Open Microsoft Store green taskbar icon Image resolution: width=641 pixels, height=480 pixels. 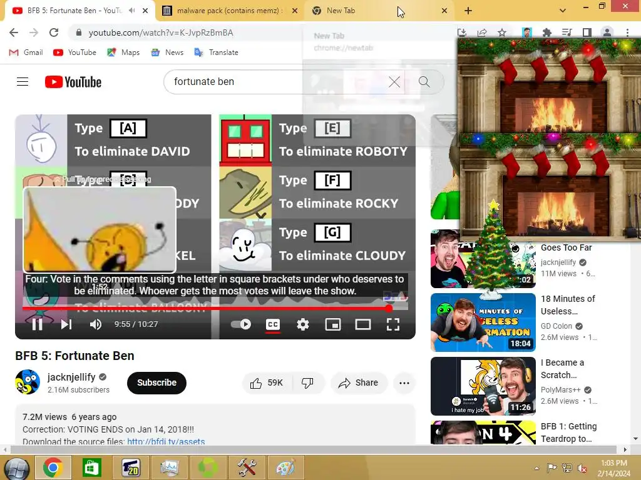[91, 467]
